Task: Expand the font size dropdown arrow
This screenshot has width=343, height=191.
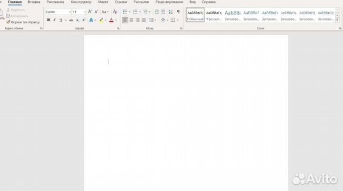Action: pos(85,12)
